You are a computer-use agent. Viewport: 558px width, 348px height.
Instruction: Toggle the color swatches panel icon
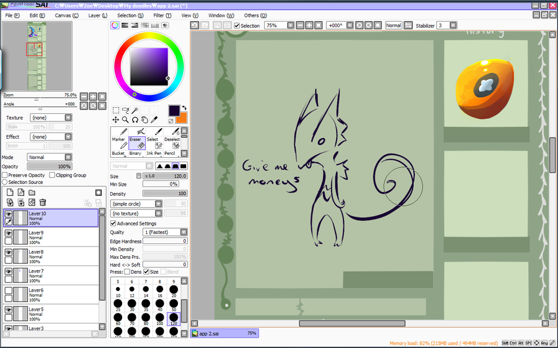(155, 25)
